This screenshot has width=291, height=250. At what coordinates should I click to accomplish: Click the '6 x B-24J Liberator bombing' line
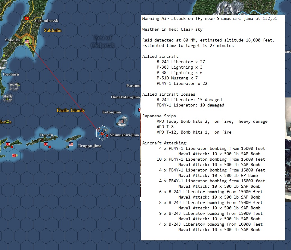click(211, 192)
